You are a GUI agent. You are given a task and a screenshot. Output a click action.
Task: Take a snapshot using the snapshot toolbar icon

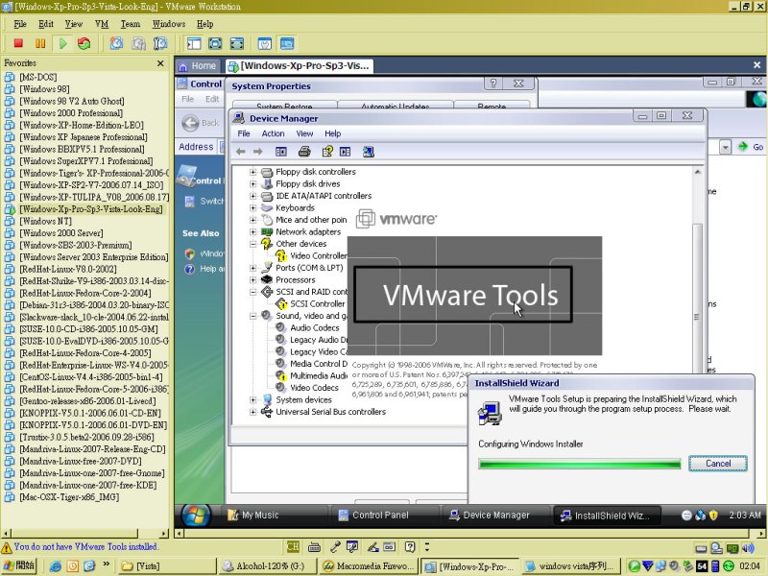(x=116, y=43)
